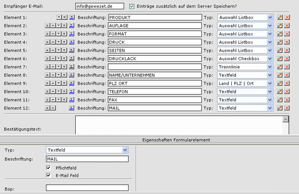Move Element 12 up one position
This screenshot has width=299, height=194.
(53, 108)
